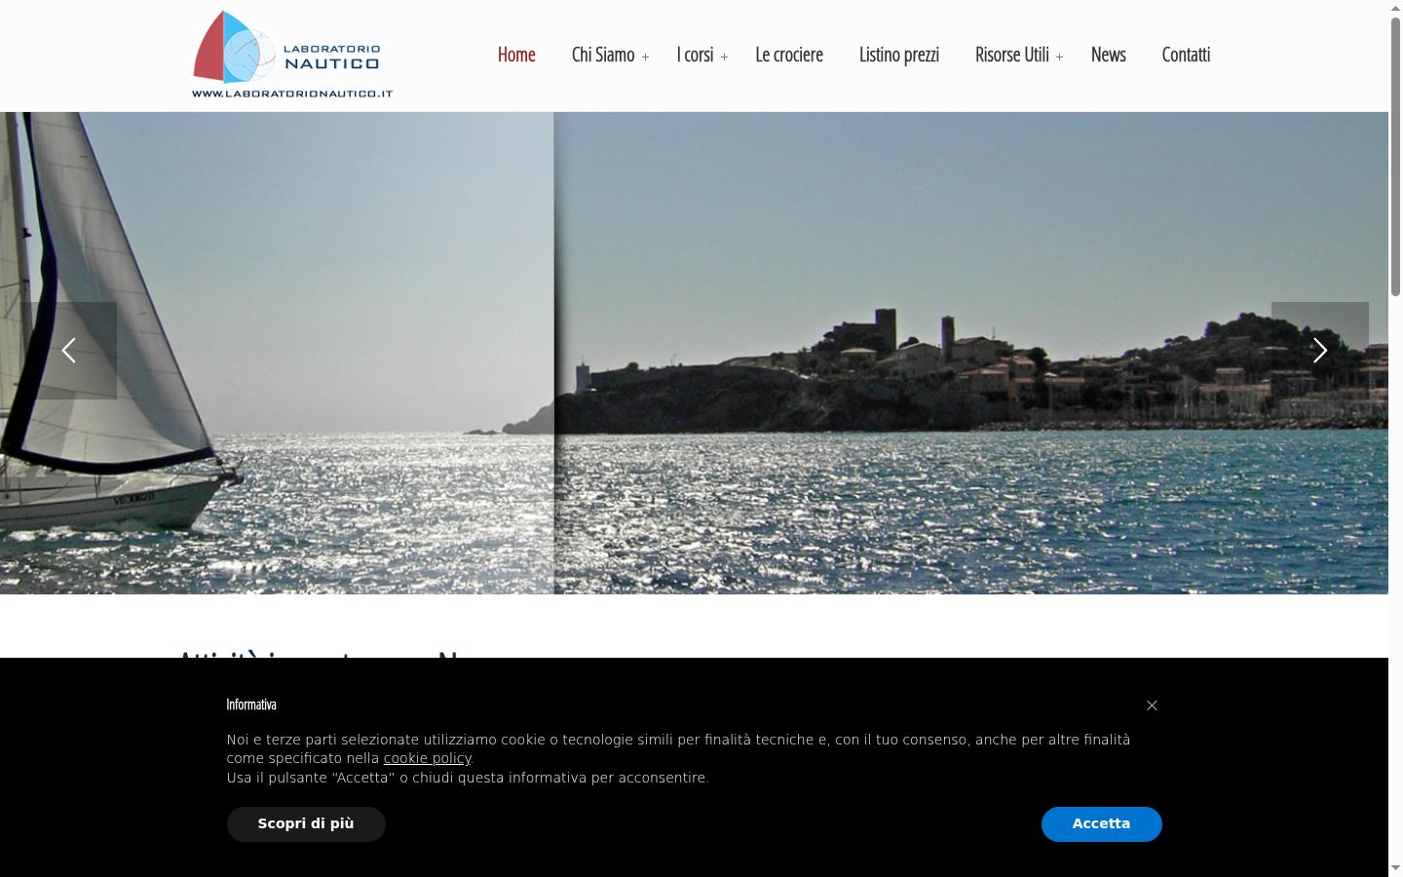This screenshot has height=877, width=1403.
Task: Open the cookie policy link
Action: pyautogui.click(x=428, y=758)
